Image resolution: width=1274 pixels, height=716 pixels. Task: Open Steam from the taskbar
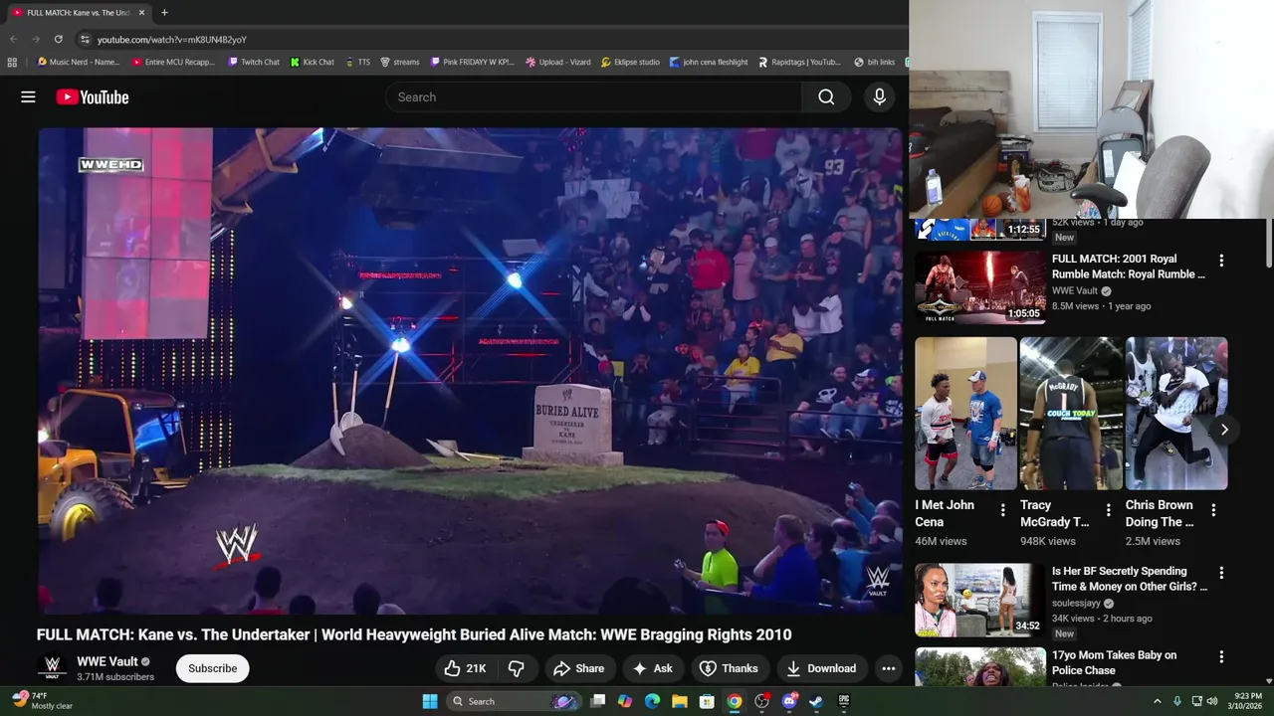pyautogui.click(x=816, y=701)
